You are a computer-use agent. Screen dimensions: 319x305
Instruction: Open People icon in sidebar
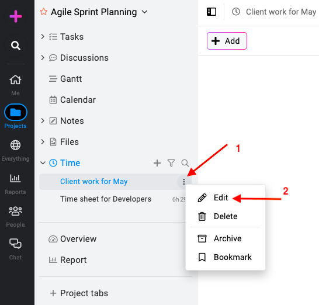(x=15, y=211)
